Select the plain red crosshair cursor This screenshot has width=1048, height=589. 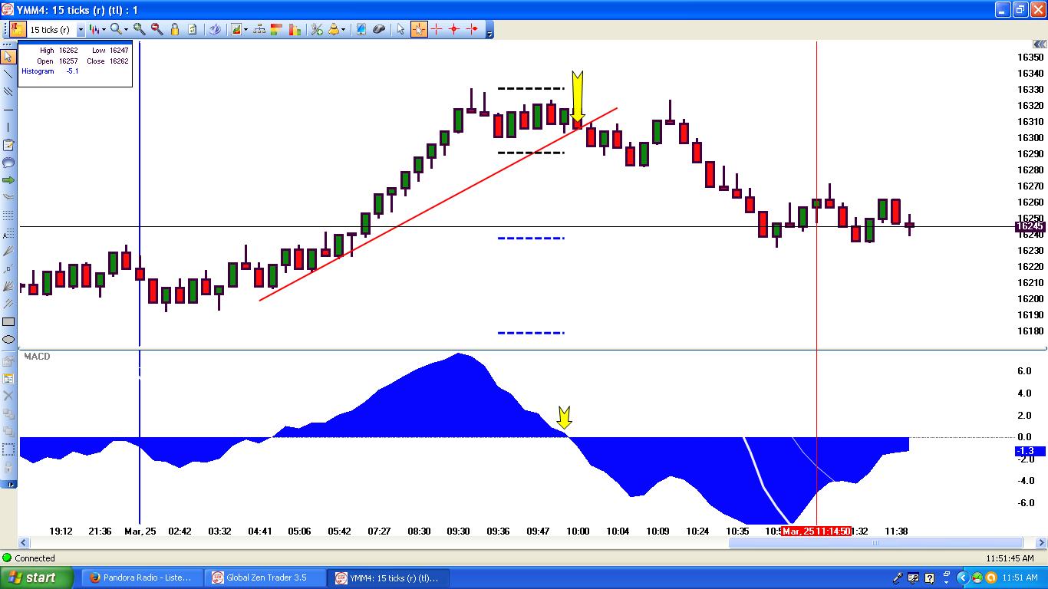click(x=437, y=30)
